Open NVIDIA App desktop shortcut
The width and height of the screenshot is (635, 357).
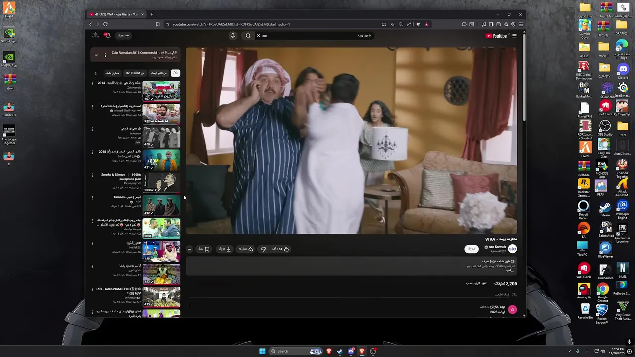click(9, 59)
